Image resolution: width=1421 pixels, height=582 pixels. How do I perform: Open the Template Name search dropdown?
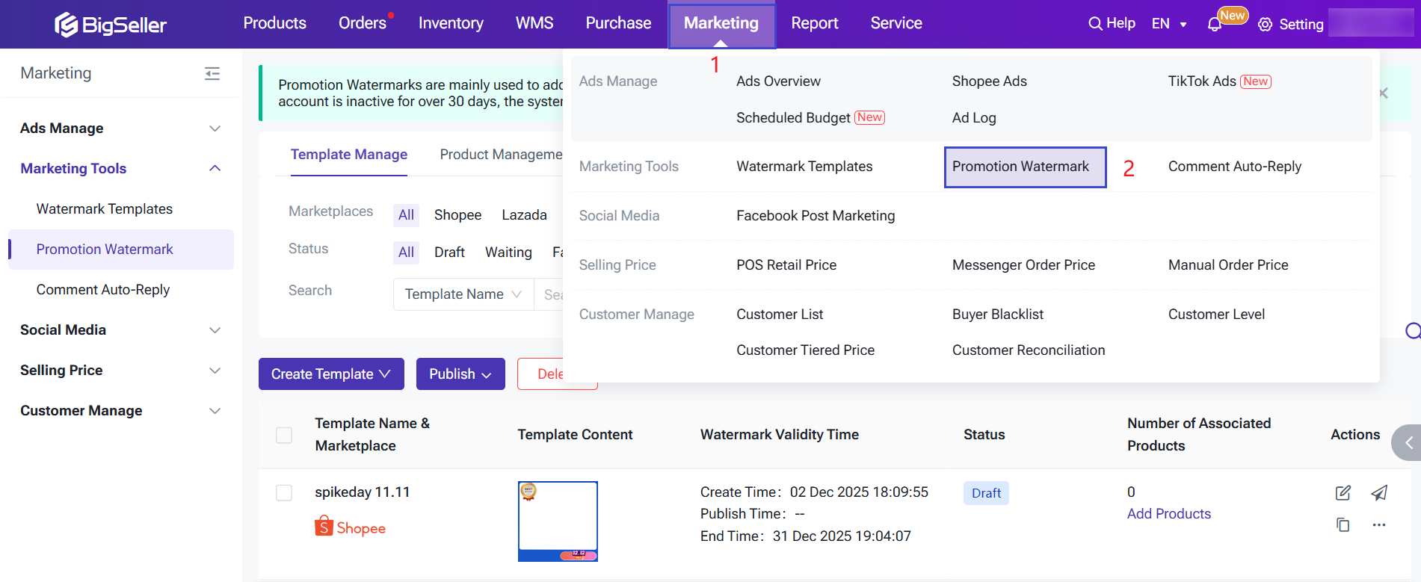pyautogui.click(x=463, y=294)
